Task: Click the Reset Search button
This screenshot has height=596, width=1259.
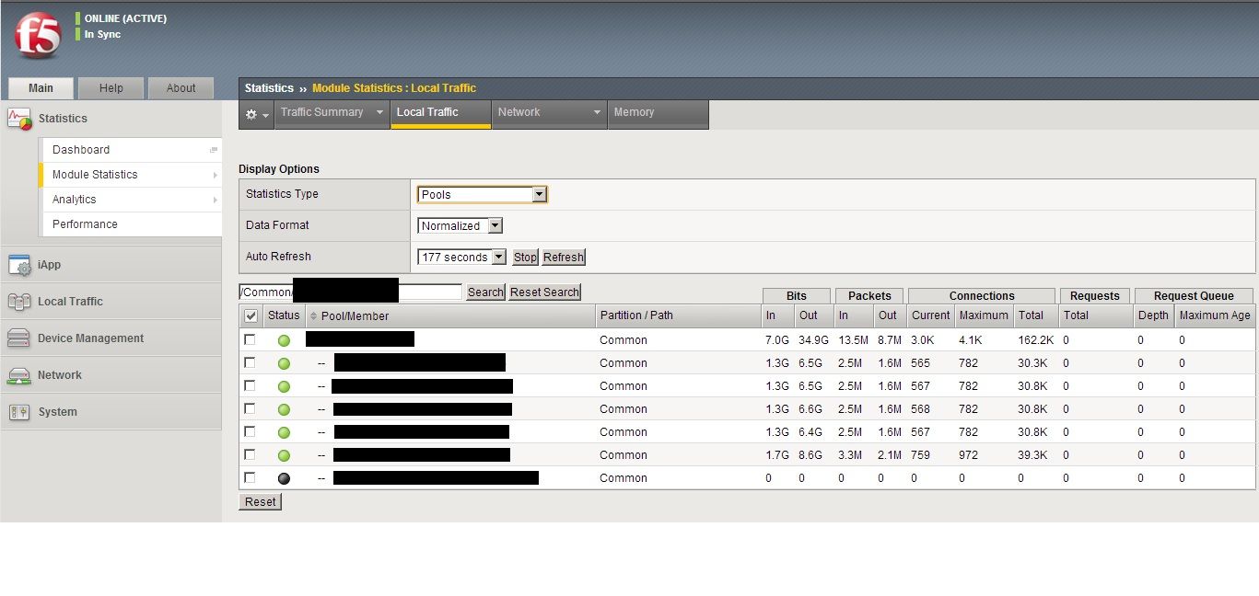Action: point(544,292)
